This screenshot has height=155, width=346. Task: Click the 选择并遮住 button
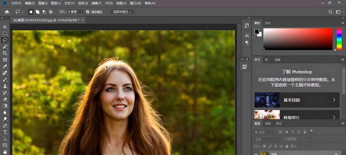(x=122, y=12)
